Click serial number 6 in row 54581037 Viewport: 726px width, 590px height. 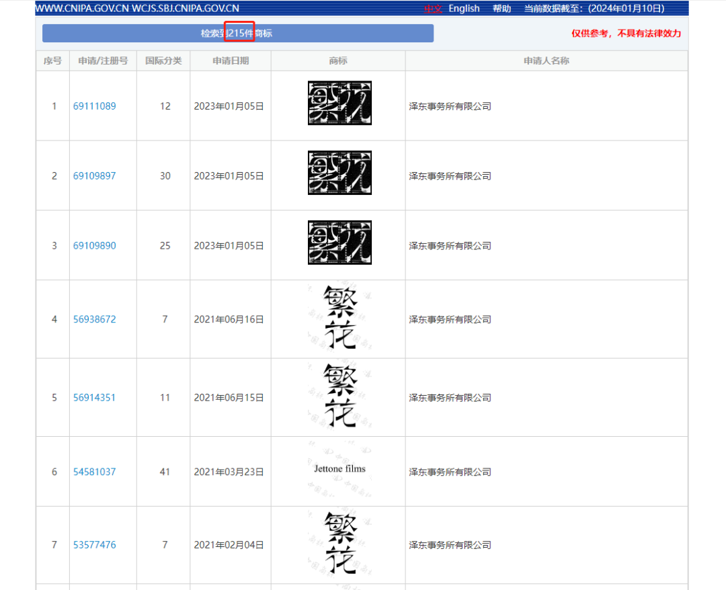coord(54,472)
